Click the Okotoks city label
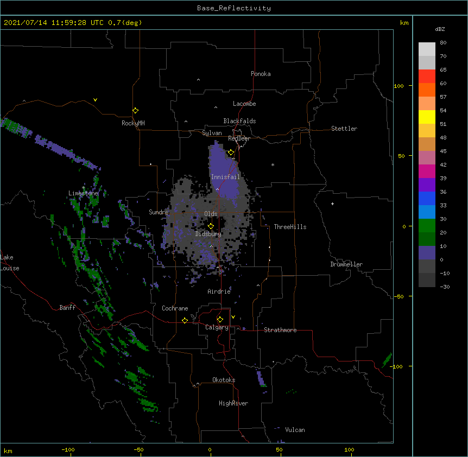The image size is (468, 457). tap(224, 380)
